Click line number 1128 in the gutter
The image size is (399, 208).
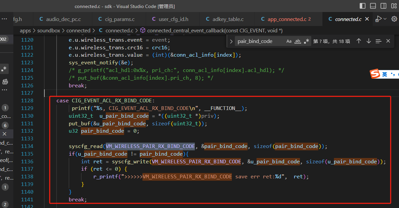pos(27,101)
